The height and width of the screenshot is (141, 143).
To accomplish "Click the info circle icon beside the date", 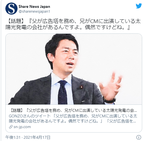I will [139, 137].
